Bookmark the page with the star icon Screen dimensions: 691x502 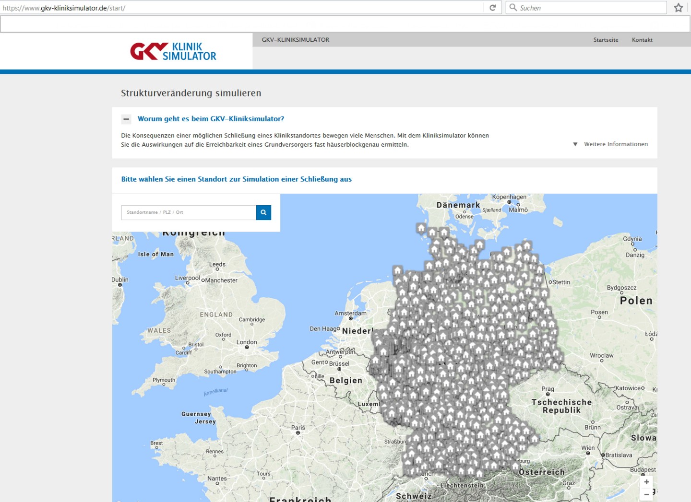pyautogui.click(x=679, y=8)
